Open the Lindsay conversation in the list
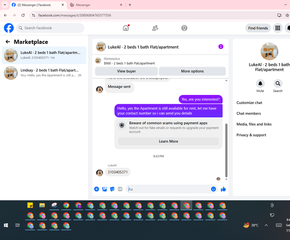290x240 pixels. 44,73
